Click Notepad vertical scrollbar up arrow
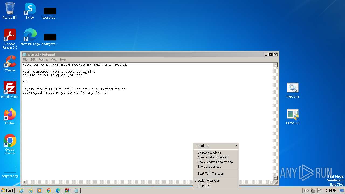The height and width of the screenshot is (194, 345). point(275,65)
